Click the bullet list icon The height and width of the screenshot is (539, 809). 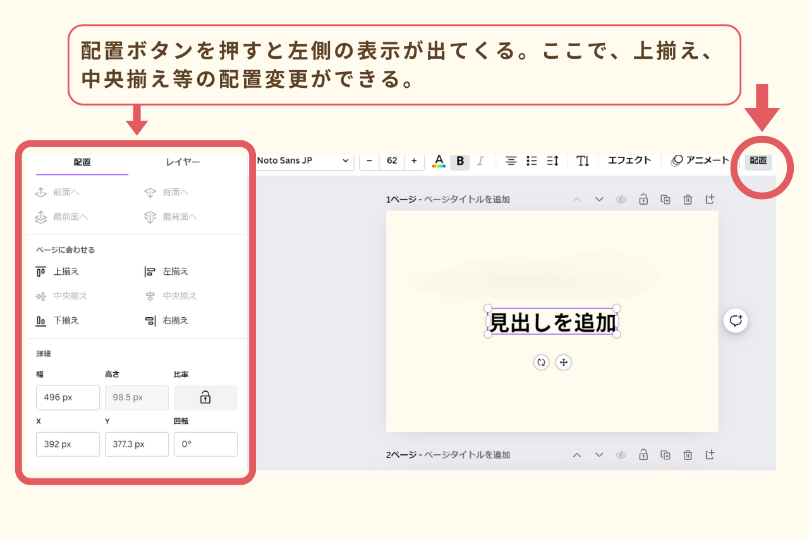532,160
